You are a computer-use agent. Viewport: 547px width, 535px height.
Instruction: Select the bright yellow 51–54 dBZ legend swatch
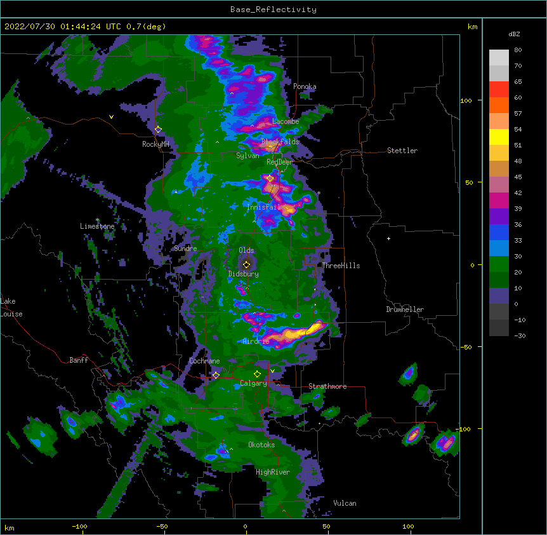click(499, 137)
